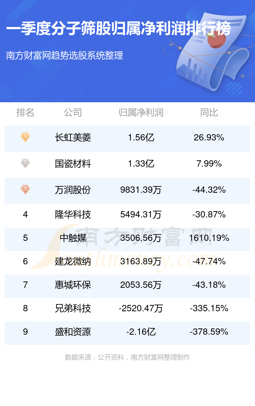
Task: Click the gold first-place medal icon
Action: tap(25, 137)
